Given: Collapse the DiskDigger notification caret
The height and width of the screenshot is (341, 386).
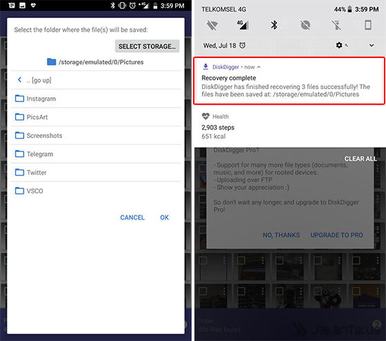Looking at the screenshot, I should (x=258, y=67).
